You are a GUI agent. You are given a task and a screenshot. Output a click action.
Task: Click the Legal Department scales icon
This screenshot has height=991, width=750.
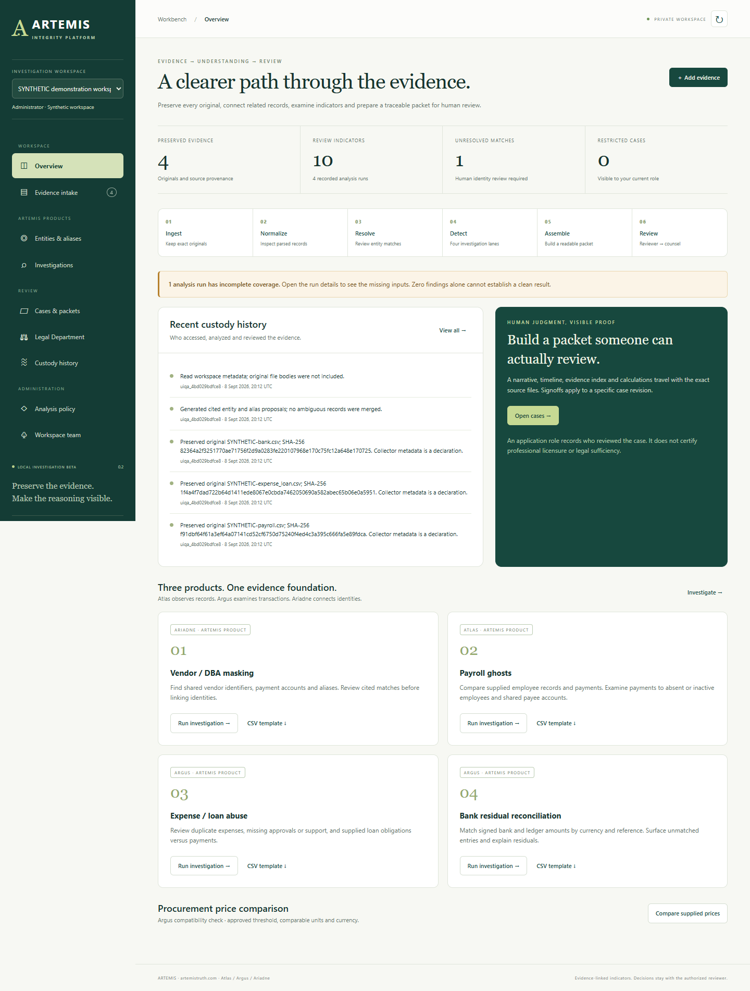(x=24, y=337)
